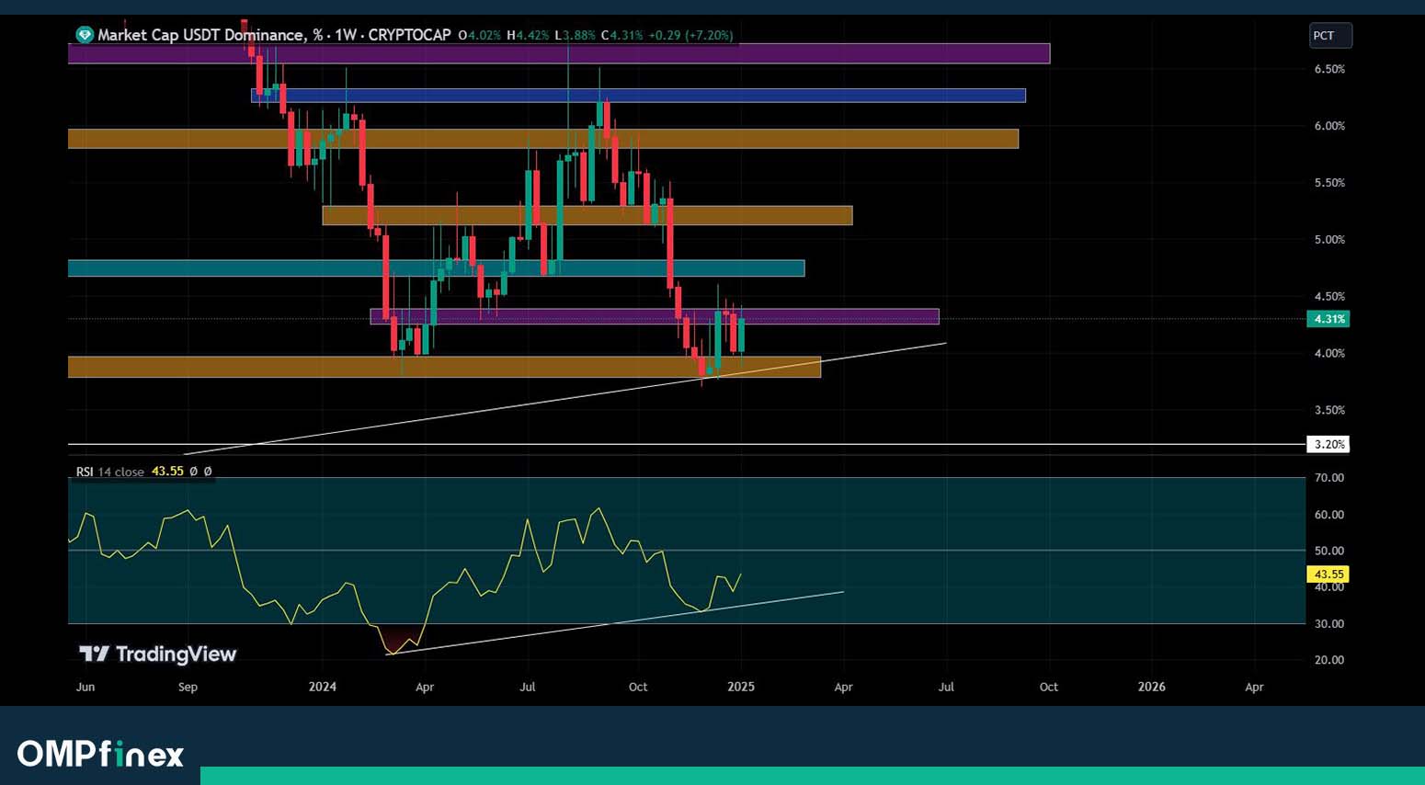Click the green 4.31% current price tag
The height and width of the screenshot is (785, 1425).
click(x=1328, y=319)
